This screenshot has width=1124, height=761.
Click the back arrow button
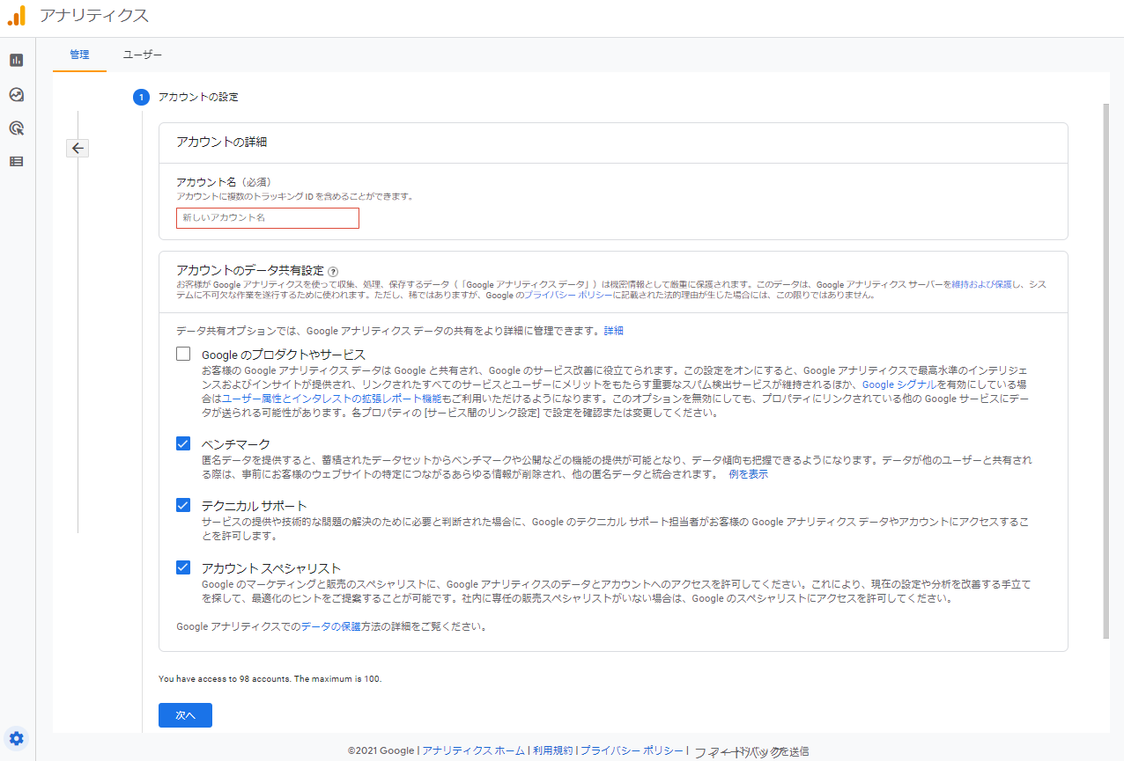click(78, 148)
